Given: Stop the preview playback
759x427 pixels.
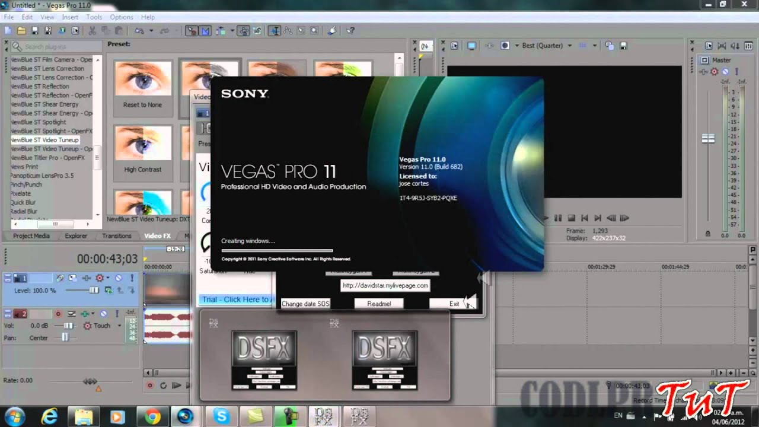Looking at the screenshot, I should 572,218.
